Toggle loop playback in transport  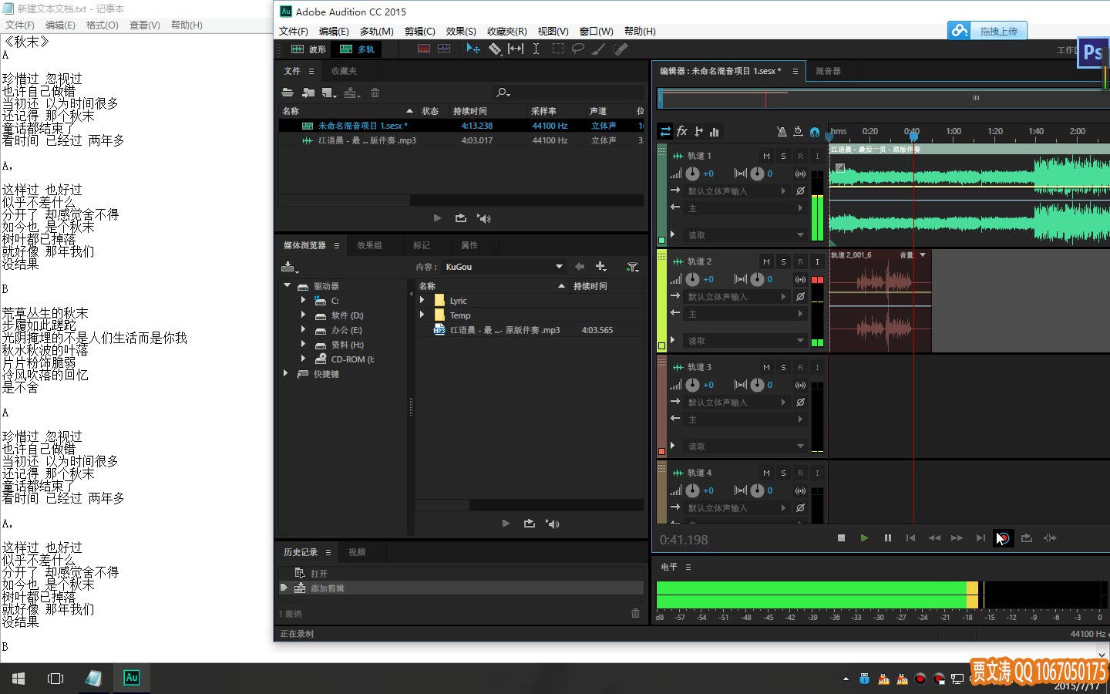point(1027,538)
